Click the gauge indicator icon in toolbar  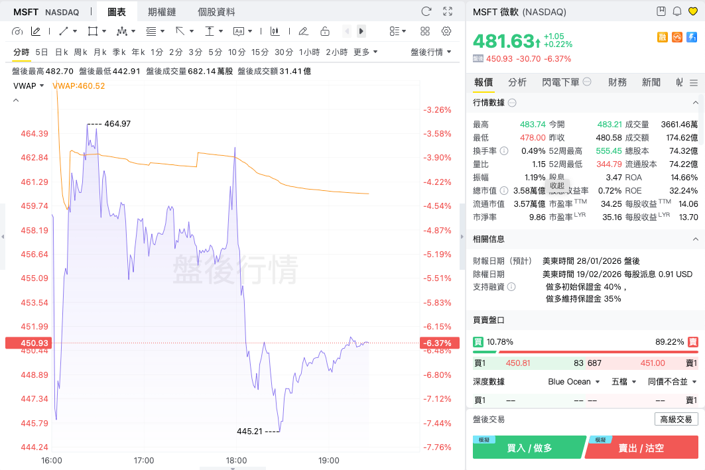click(17, 31)
